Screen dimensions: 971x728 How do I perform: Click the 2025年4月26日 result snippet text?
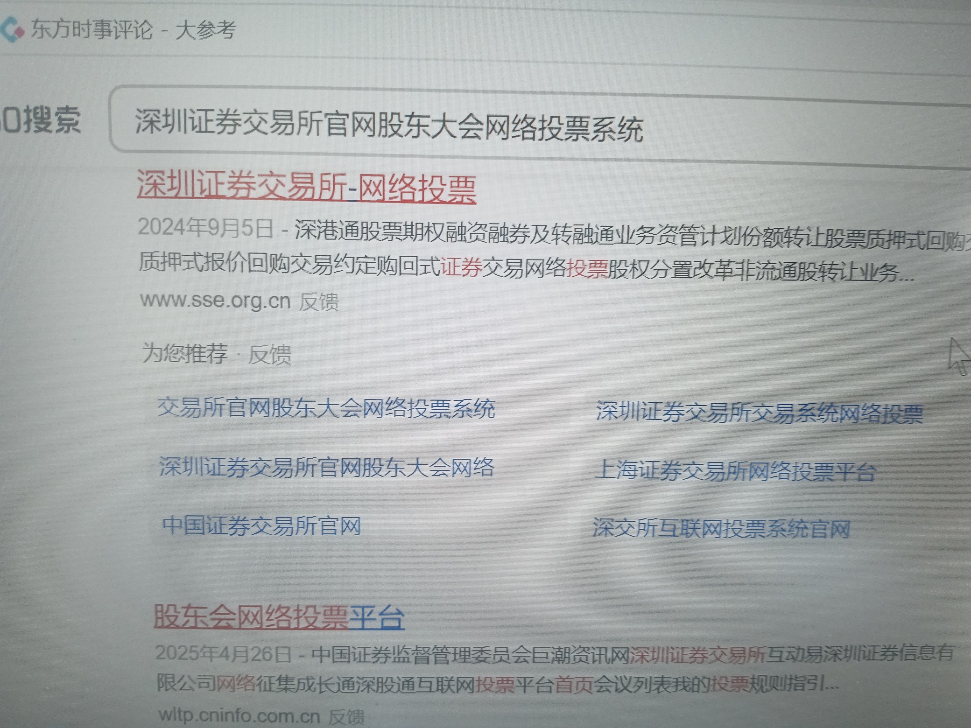(555, 668)
